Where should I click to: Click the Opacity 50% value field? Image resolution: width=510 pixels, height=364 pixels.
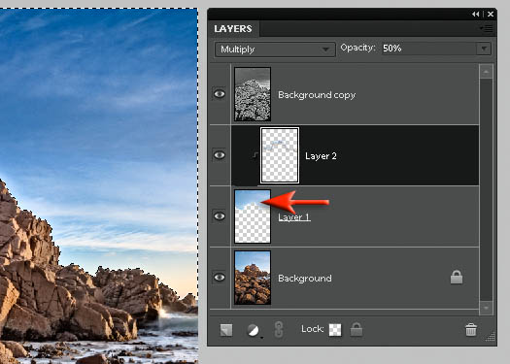tap(429, 49)
